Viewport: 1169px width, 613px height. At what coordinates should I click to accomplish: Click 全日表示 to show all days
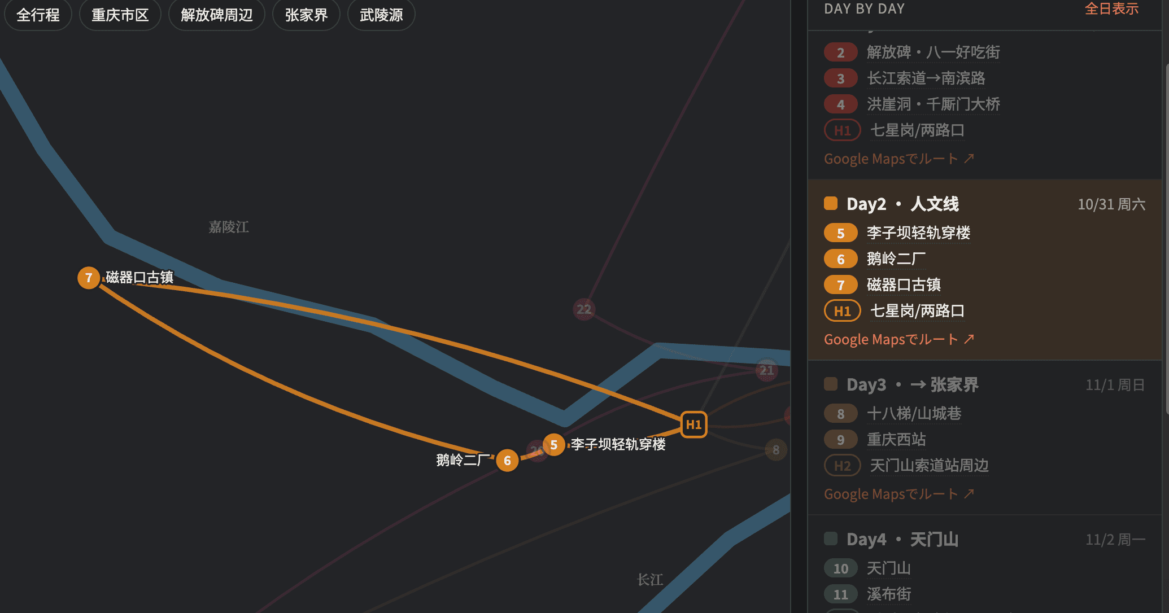point(1111,9)
